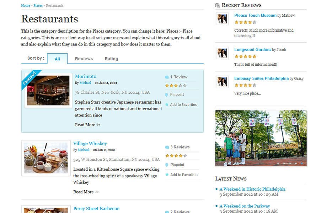Image resolution: width=327 pixels, height=213 pixels.
Task: Click the Recent Reviews header icon
Action: click(x=218, y=5)
